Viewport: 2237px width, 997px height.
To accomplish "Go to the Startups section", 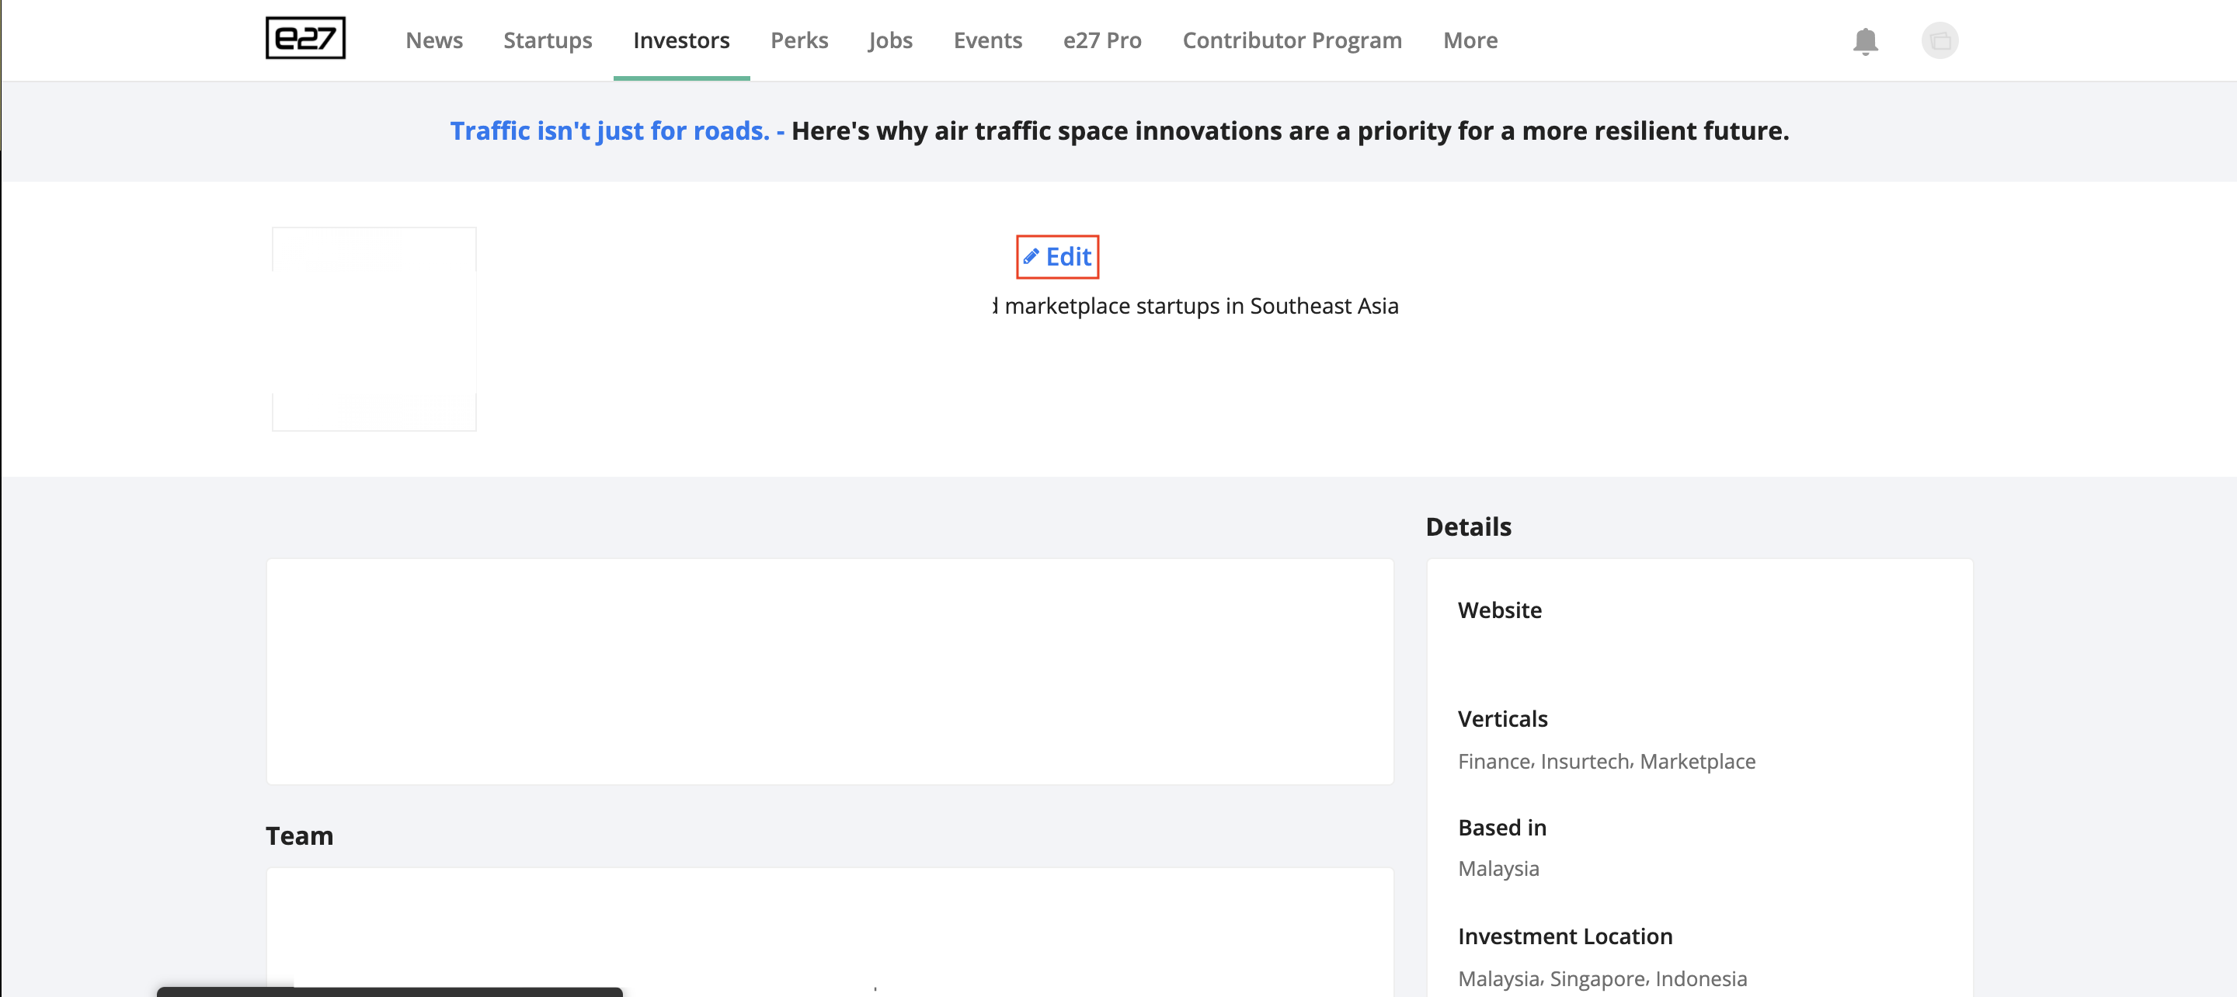I will (547, 41).
